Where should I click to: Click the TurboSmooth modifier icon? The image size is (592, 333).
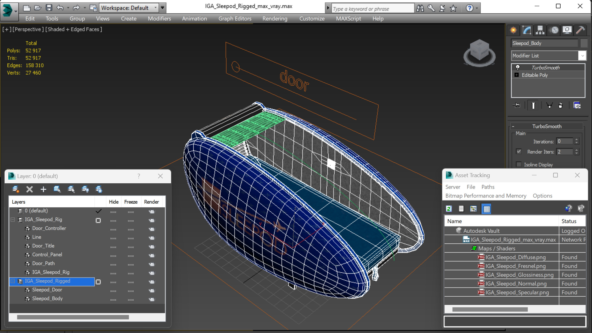(x=517, y=67)
